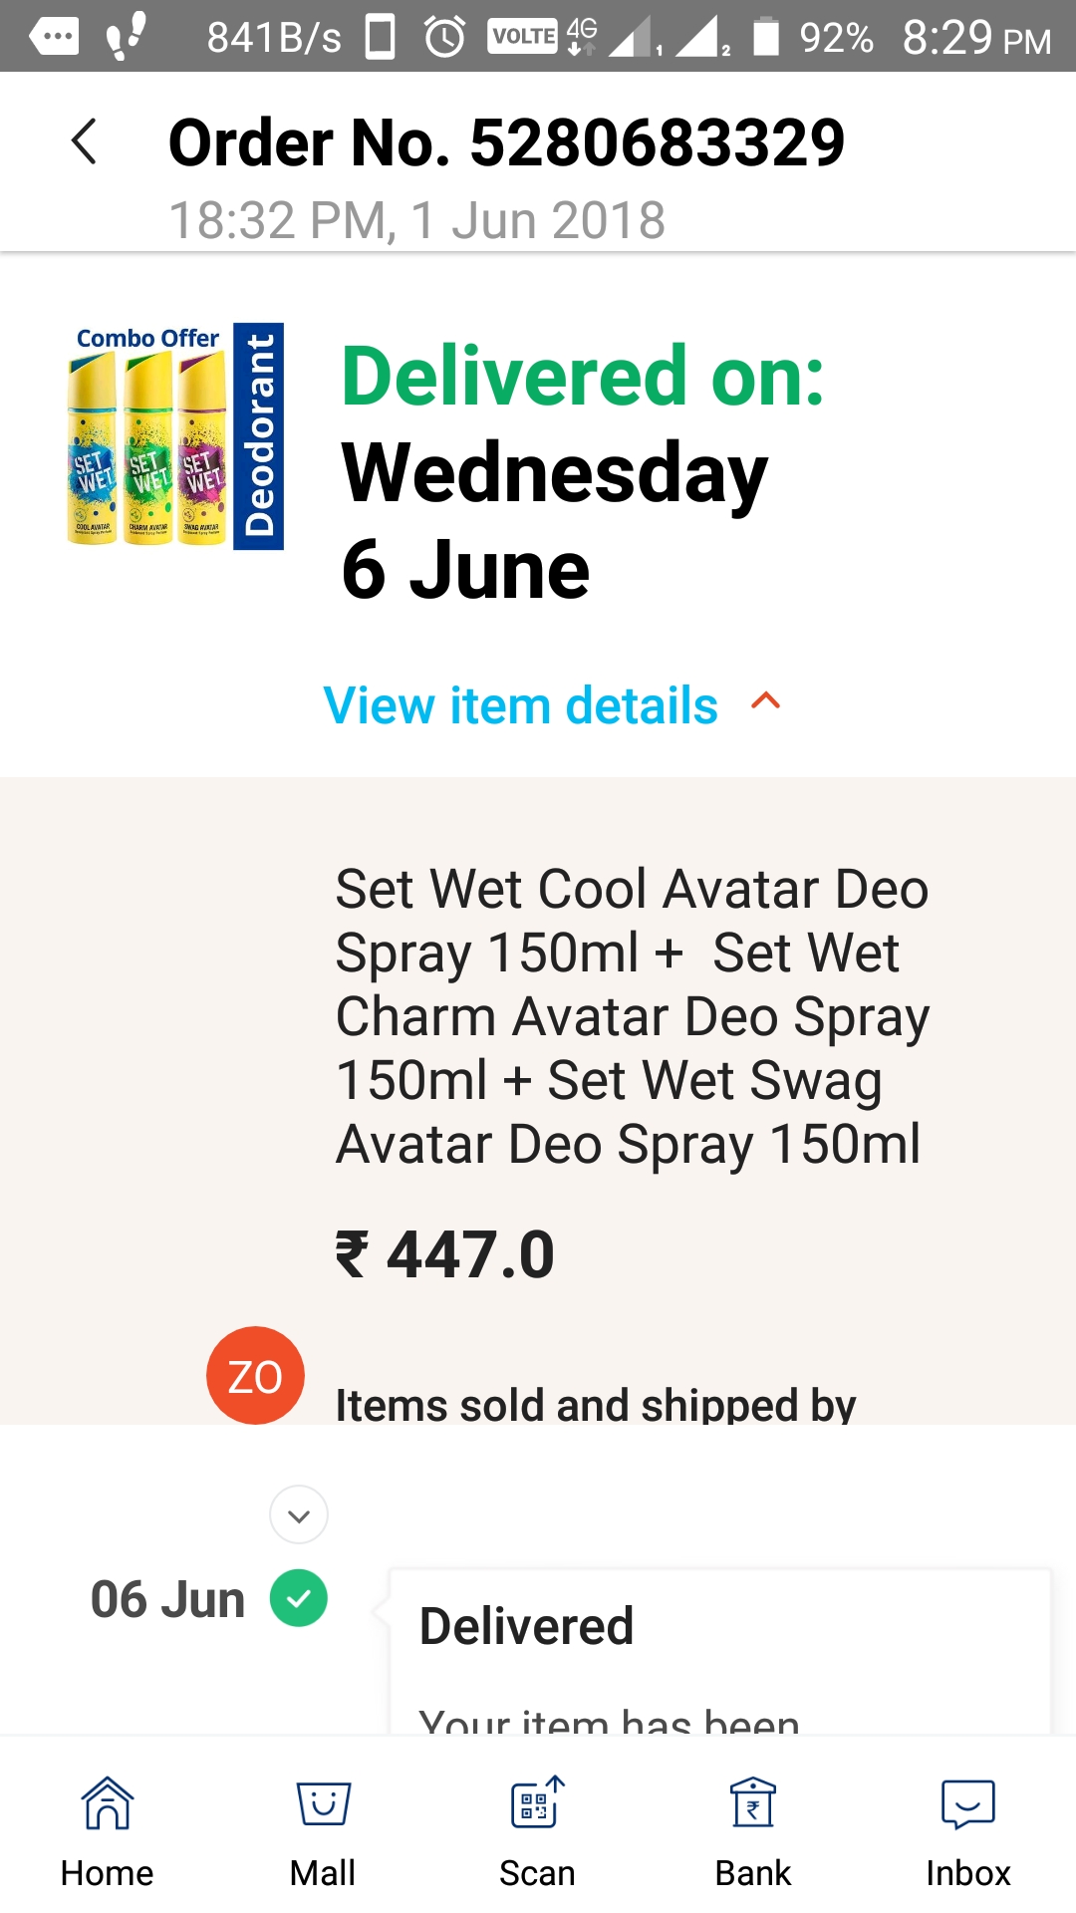
Task: Open the Mall bag icon
Action: tap(323, 1803)
